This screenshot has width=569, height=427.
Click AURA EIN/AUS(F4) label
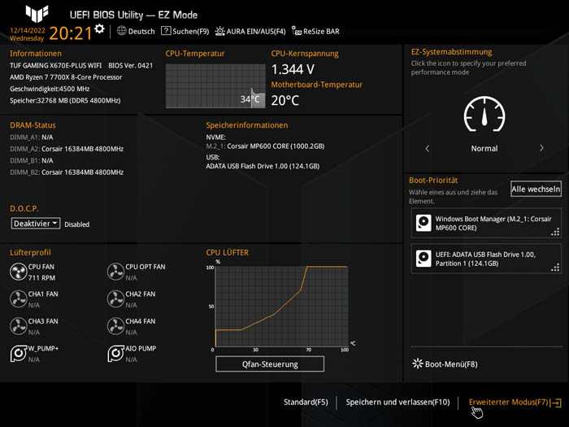tap(256, 31)
